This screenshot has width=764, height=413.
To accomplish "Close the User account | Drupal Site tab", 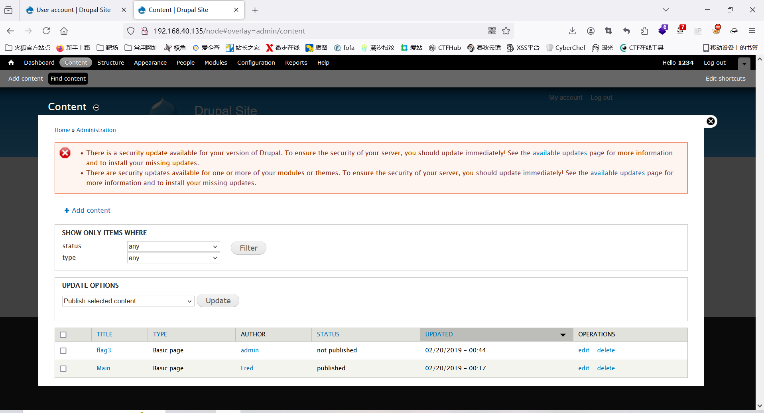I will click(124, 10).
